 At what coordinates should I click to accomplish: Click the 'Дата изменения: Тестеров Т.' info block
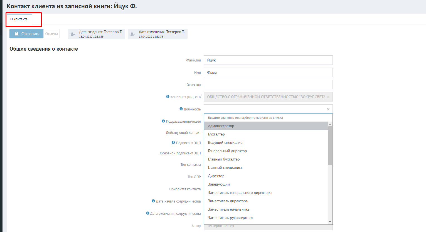click(x=157, y=34)
